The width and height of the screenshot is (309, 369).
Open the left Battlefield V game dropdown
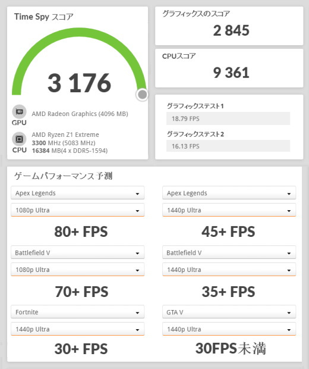(77, 252)
